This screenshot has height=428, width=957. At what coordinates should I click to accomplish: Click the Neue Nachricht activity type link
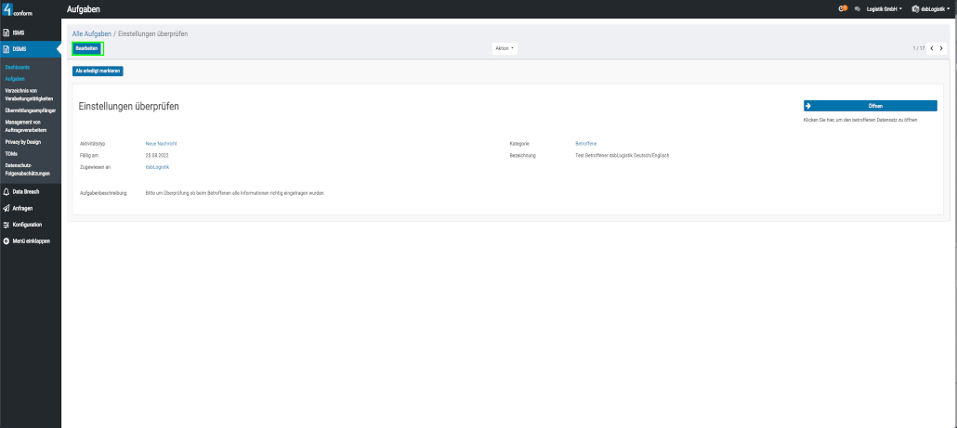161,144
